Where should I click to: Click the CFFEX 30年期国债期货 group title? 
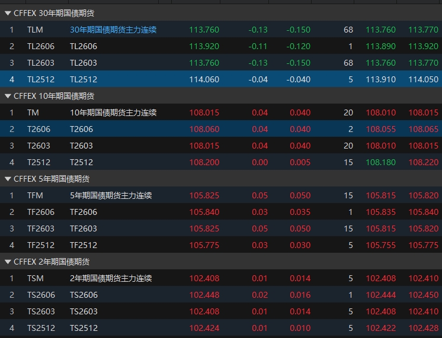coord(54,13)
